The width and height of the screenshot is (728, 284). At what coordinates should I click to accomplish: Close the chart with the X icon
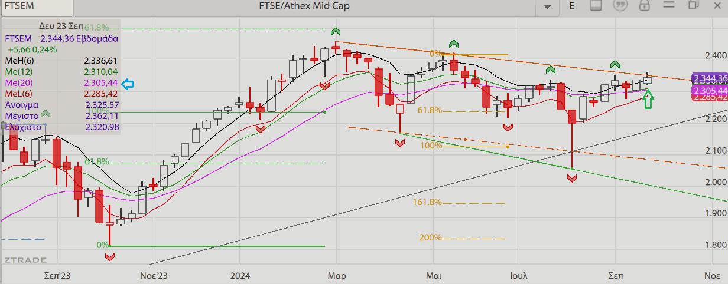coord(718,5)
